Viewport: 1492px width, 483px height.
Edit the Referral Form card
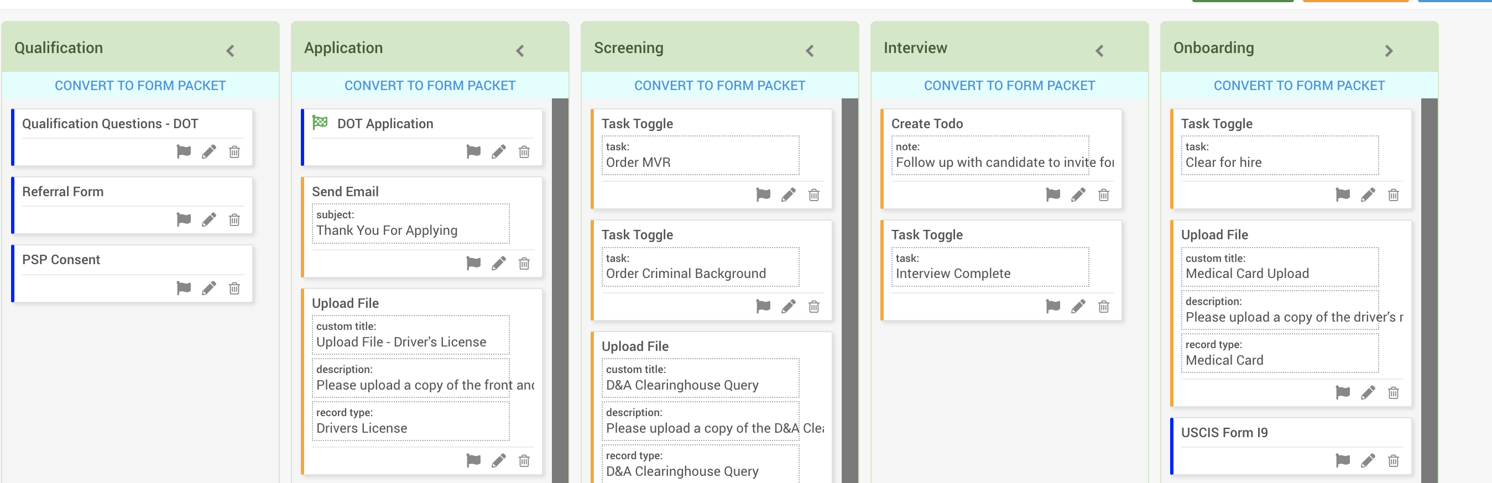tap(209, 219)
